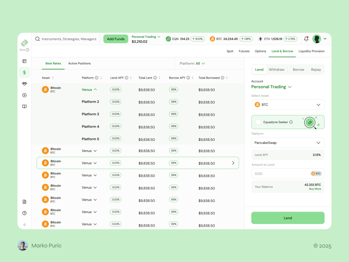The image size is (349, 262).
Task: Select the Lend action tab
Action: (259, 70)
